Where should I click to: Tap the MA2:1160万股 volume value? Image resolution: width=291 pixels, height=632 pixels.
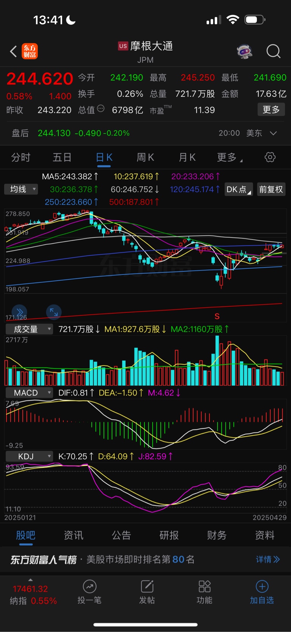tap(200, 329)
